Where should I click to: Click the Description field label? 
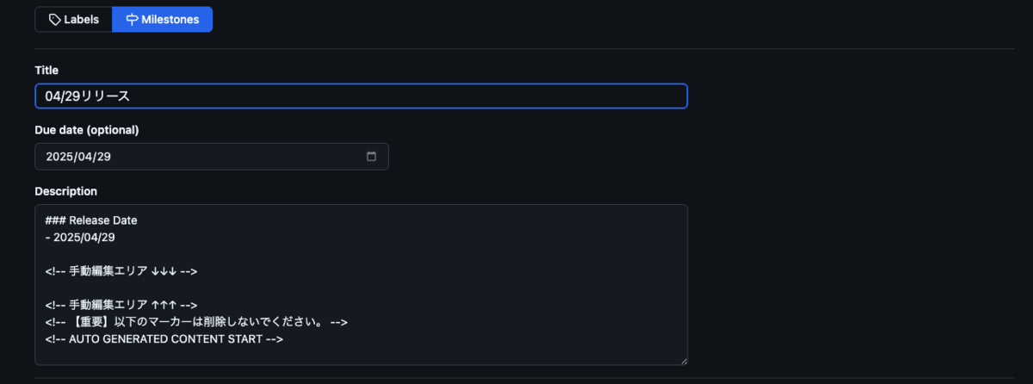point(66,191)
